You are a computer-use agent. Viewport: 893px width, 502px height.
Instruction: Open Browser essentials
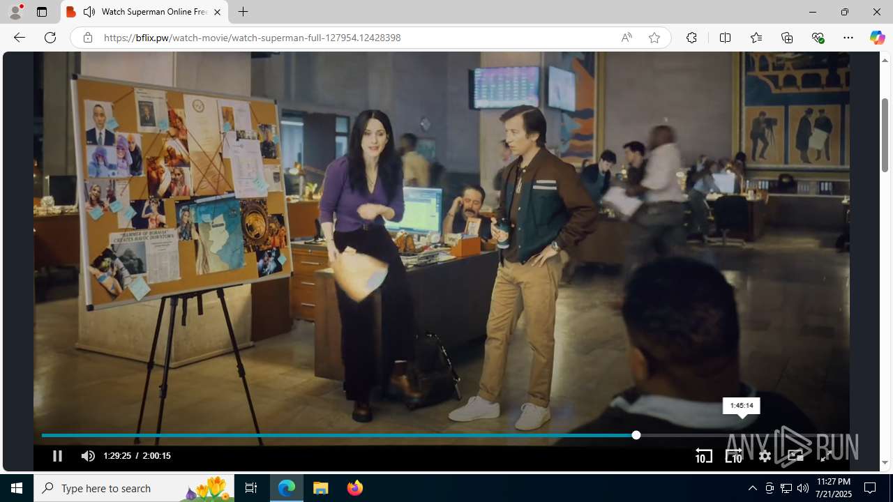(818, 38)
